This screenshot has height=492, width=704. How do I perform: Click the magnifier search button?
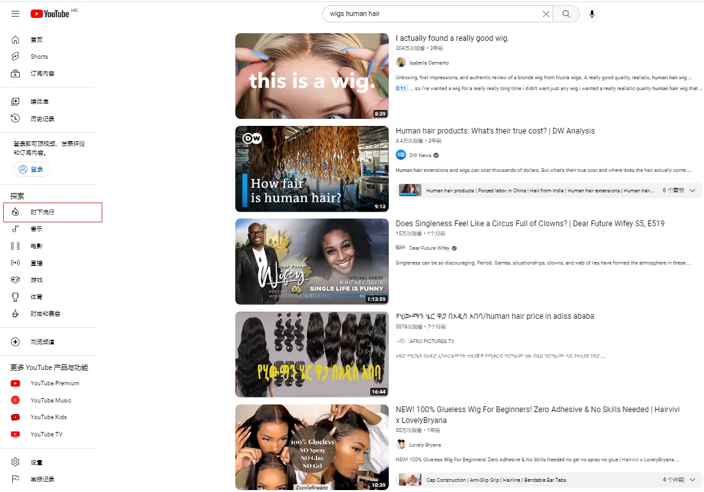click(x=566, y=14)
